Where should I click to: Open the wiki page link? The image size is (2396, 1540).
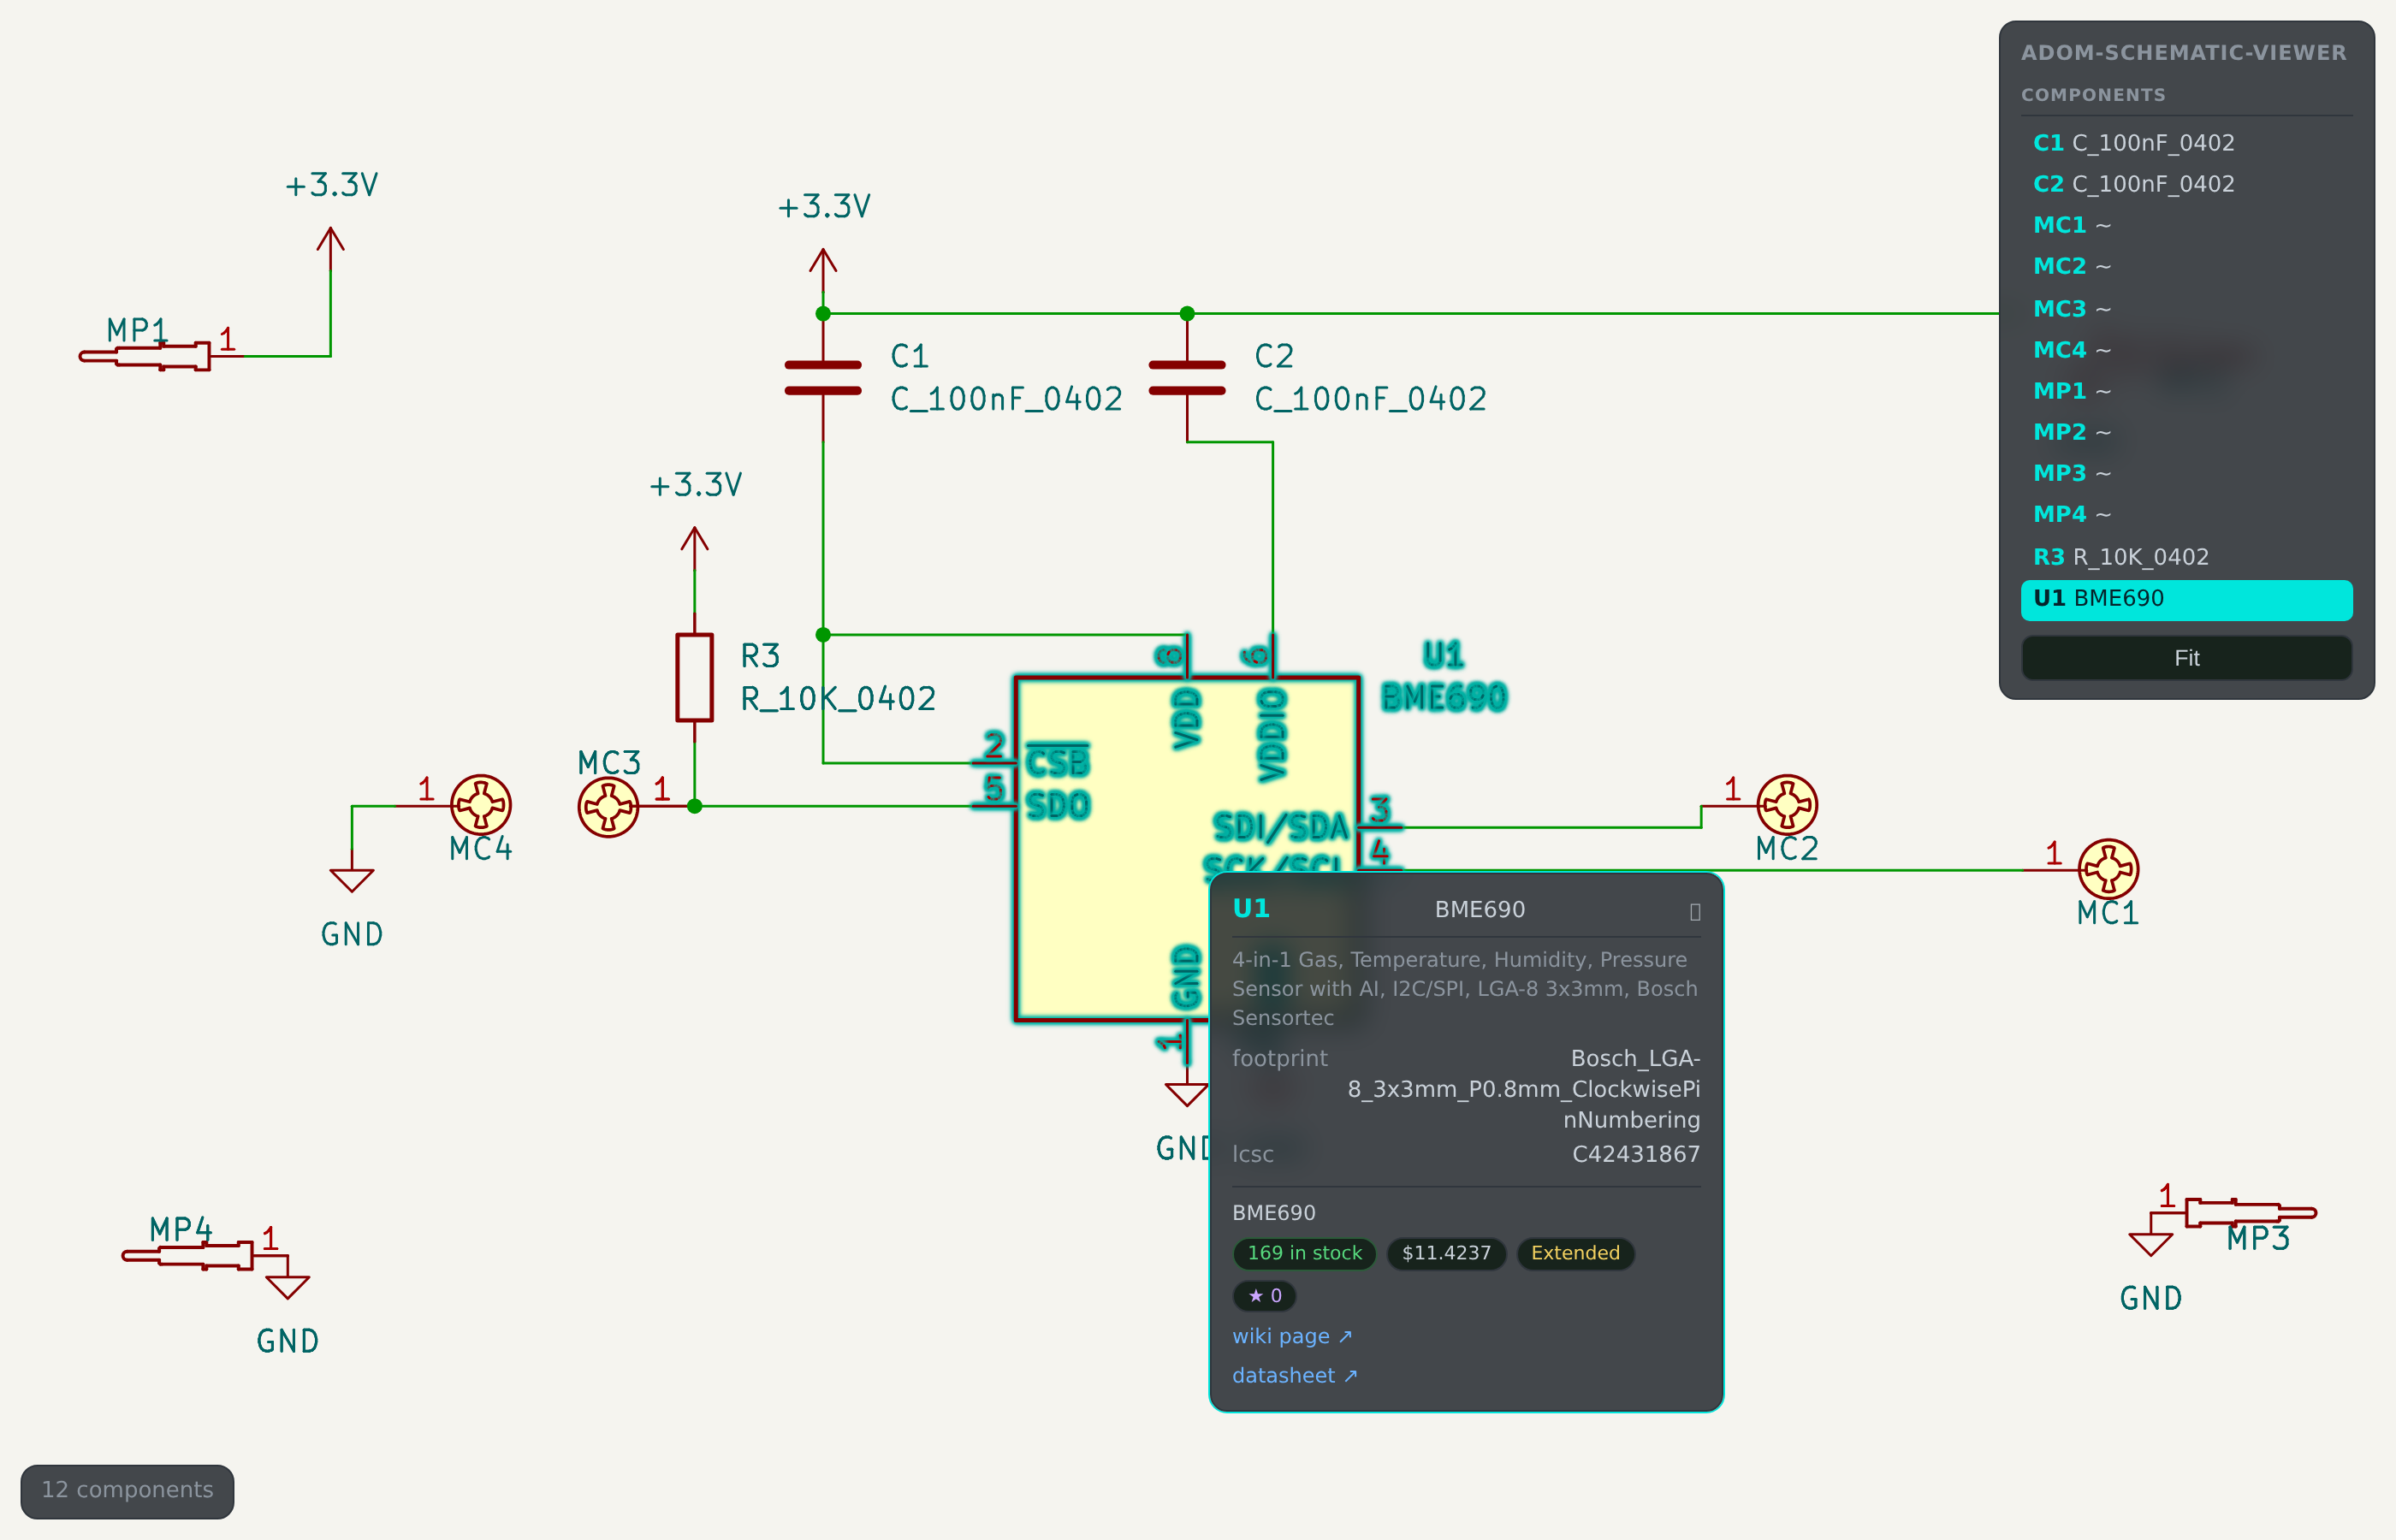pos(1291,1336)
